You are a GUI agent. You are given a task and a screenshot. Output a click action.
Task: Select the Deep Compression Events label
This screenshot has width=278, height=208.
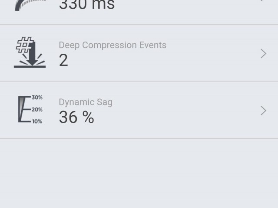pyautogui.click(x=113, y=45)
